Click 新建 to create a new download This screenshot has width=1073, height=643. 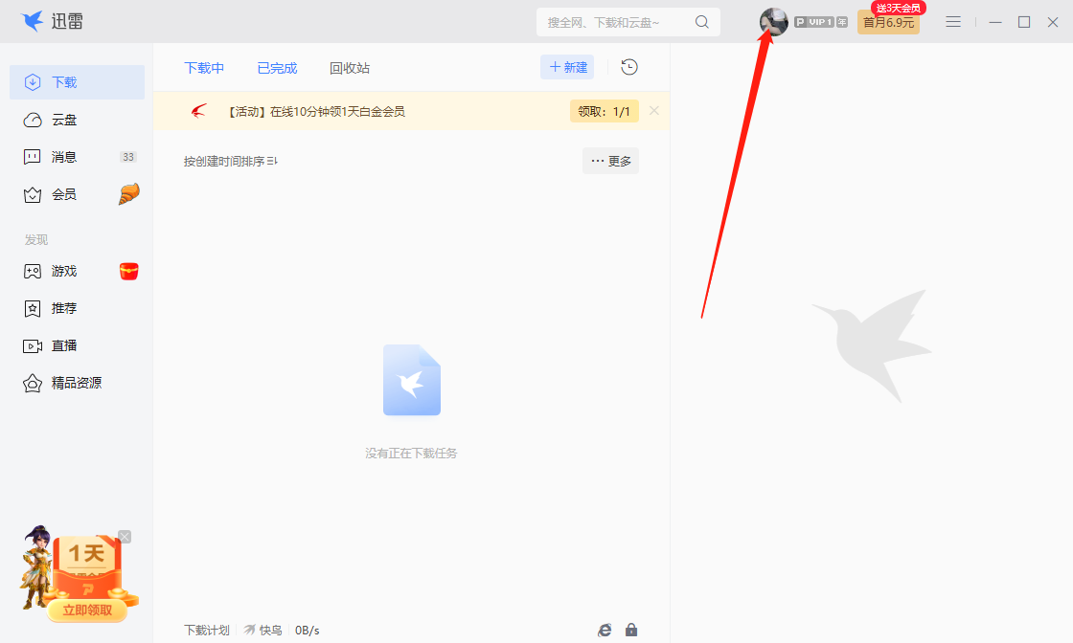566,67
